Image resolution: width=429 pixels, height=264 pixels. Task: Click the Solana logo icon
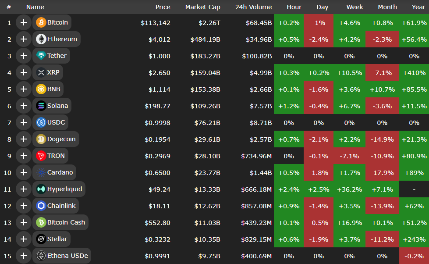[x=41, y=106]
